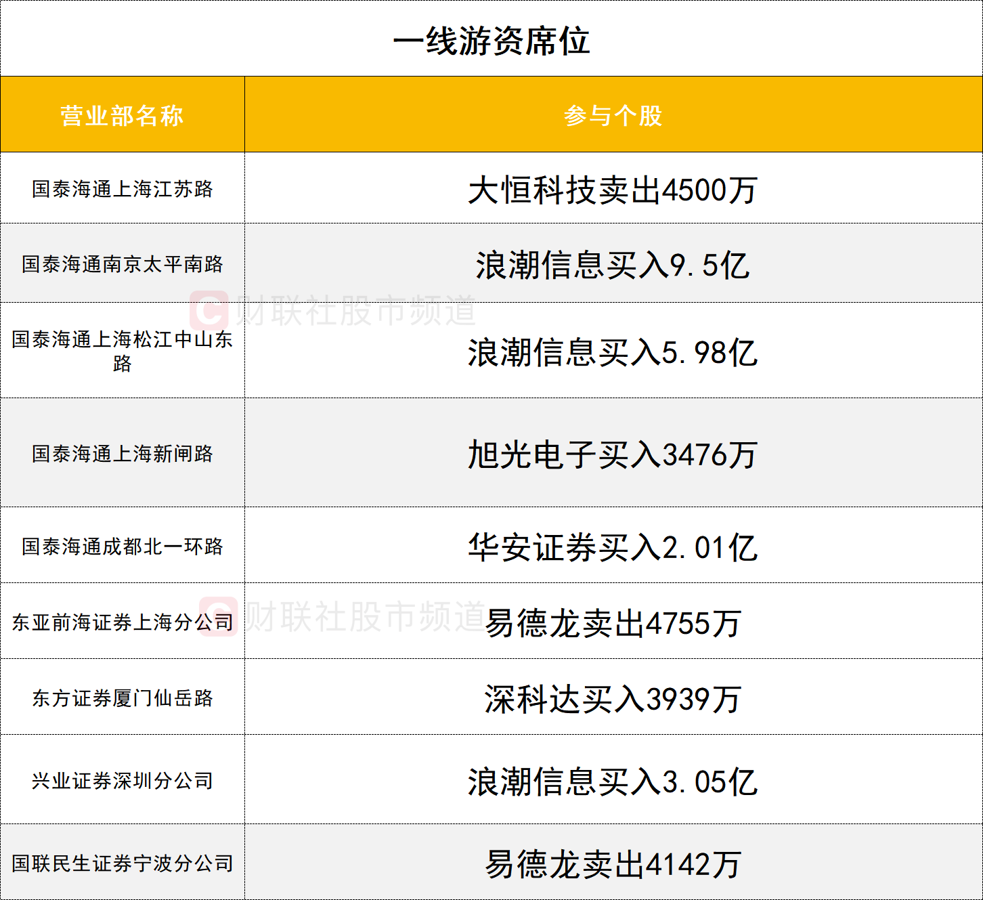Click the cell 深科达买入3939万
983x900 pixels.
(613, 698)
